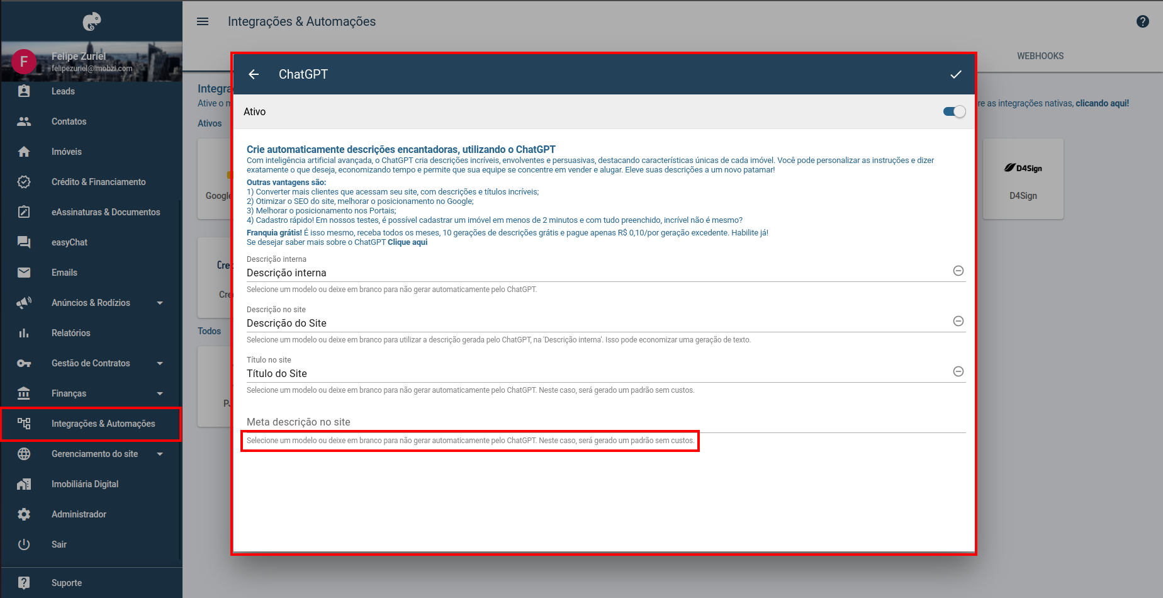This screenshot has width=1163, height=598.
Task: Follow the 'Clique aqui' ChatGPT link
Action: coord(407,242)
